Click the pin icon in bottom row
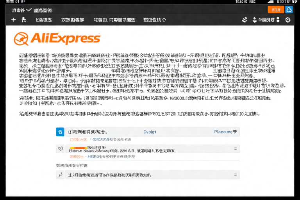This screenshot has width=300, height=200. tap(60, 175)
